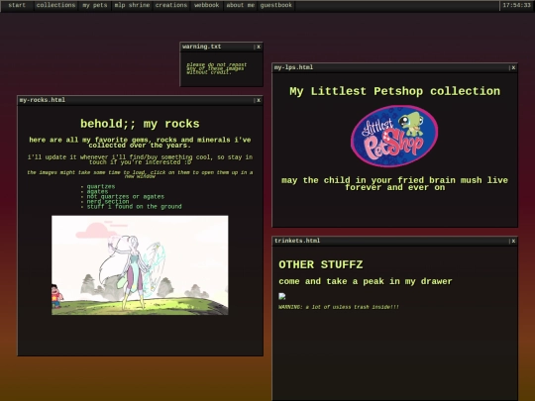Open the plain 'agates' link in the list
Viewport: 535px width, 401px height.
tap(97, 192)
